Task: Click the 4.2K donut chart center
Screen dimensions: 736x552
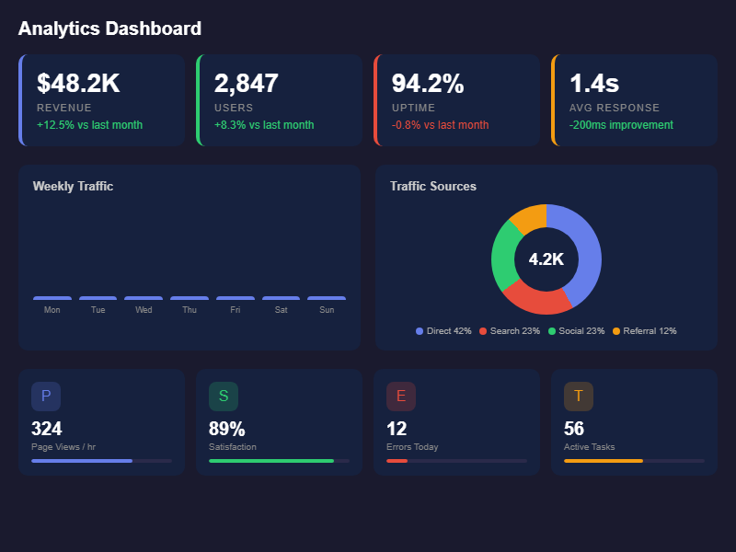Action: click(x=546, y=259)
